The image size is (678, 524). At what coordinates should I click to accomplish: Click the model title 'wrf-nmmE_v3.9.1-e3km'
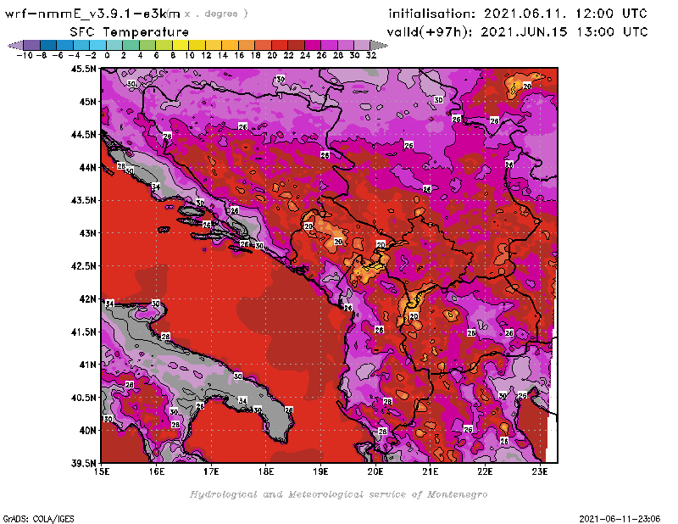point(92,14)
